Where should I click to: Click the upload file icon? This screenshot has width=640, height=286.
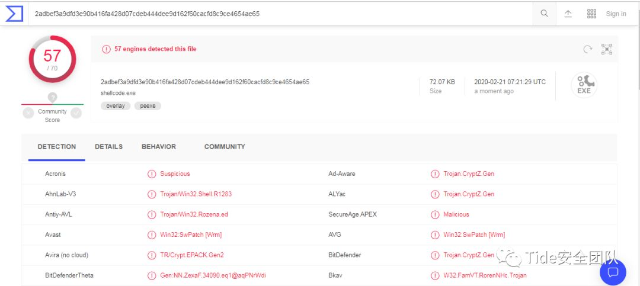point(568,14)
